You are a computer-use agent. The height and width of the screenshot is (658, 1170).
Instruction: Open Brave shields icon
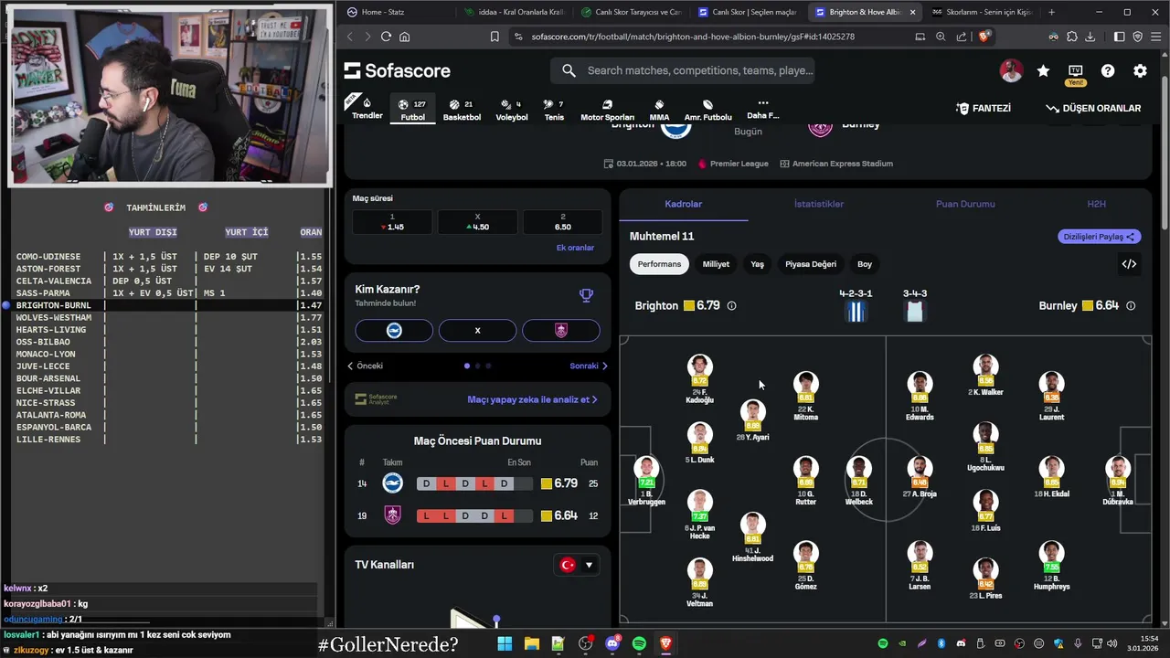984,37
